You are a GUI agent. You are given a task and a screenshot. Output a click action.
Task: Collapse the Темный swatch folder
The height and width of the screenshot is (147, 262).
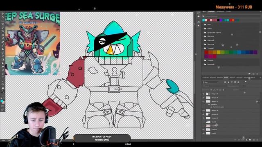(x=203, y=48)
